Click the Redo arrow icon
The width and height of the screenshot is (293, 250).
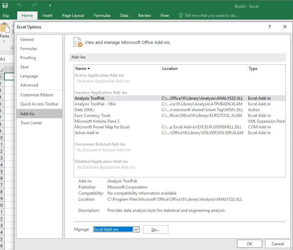[34, 5]
